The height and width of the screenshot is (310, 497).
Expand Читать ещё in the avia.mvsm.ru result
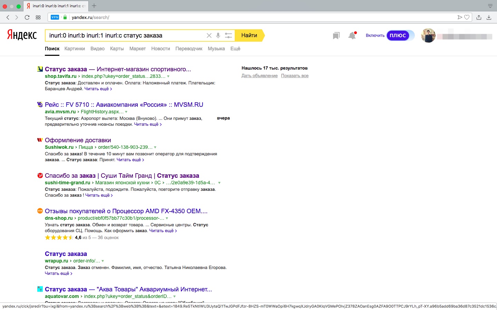pos(148,124)
